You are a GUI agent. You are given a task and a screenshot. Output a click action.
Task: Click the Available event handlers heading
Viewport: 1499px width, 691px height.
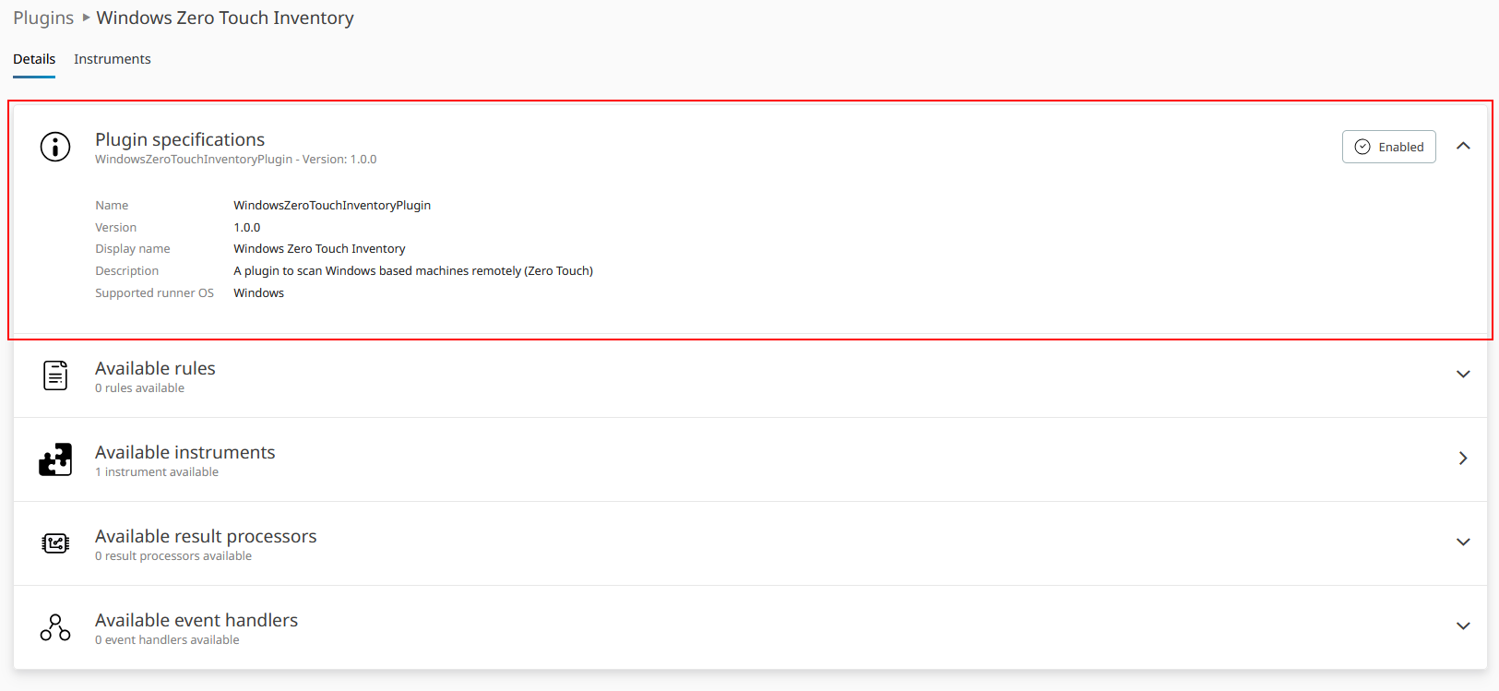pyautogui.click(x=196, y=620)
